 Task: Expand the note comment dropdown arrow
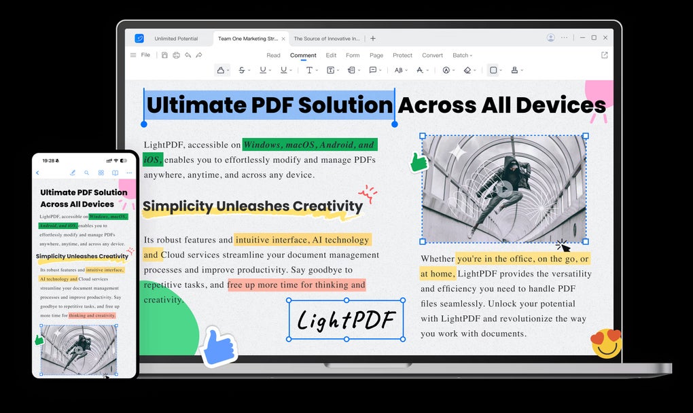tap(380, 71)
